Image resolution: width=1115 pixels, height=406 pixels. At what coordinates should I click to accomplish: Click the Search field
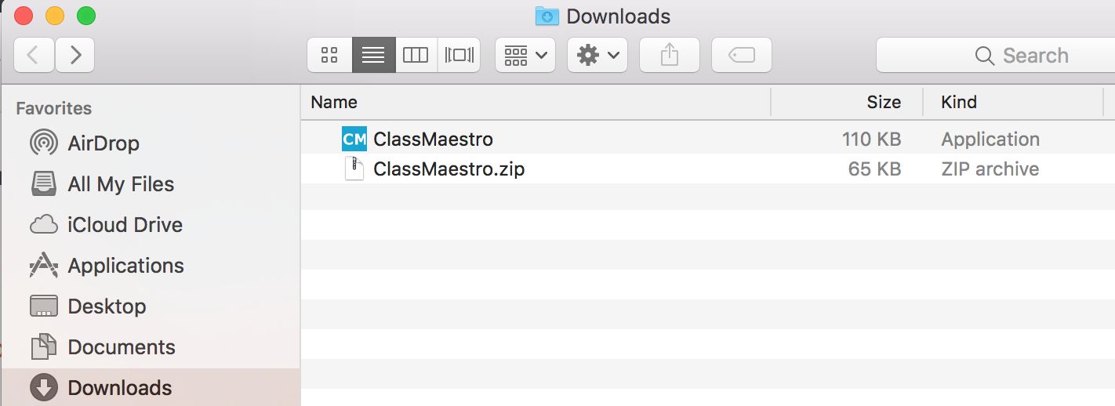[996, 55]
